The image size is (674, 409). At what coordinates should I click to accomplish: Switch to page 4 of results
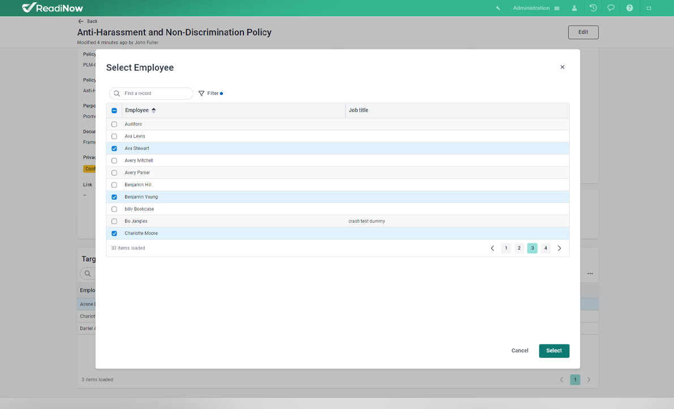pos(546,248)
